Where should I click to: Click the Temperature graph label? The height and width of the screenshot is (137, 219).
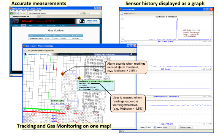coord(167,124)
